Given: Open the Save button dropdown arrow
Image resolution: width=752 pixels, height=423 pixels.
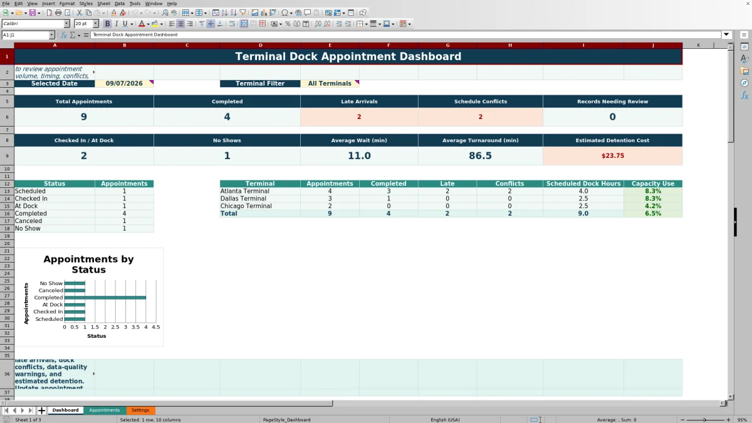Looking at the screenshot, I should (x=39, y=13).
